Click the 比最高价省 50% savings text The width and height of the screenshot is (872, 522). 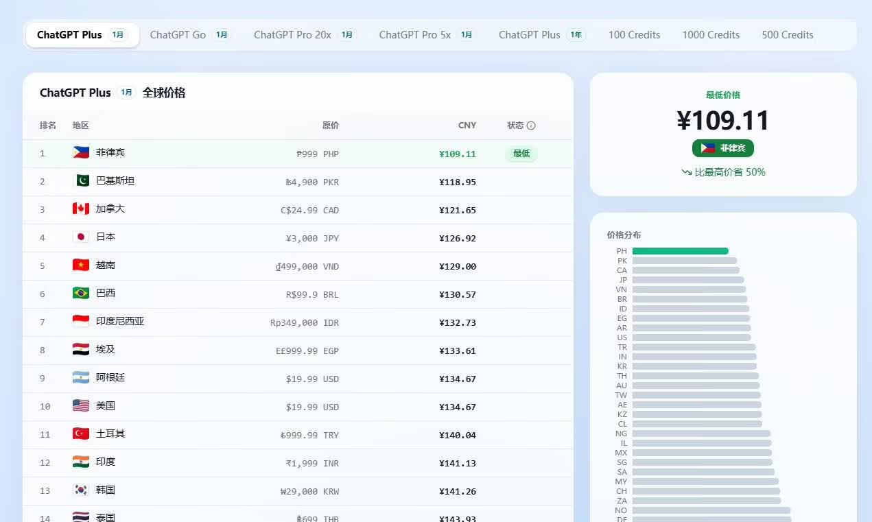[730, 172]
